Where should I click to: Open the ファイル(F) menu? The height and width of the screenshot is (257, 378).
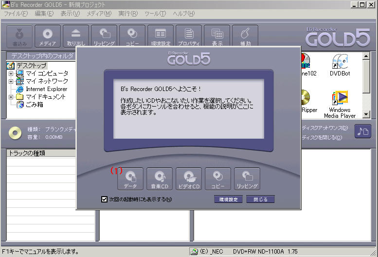point(16,14)
